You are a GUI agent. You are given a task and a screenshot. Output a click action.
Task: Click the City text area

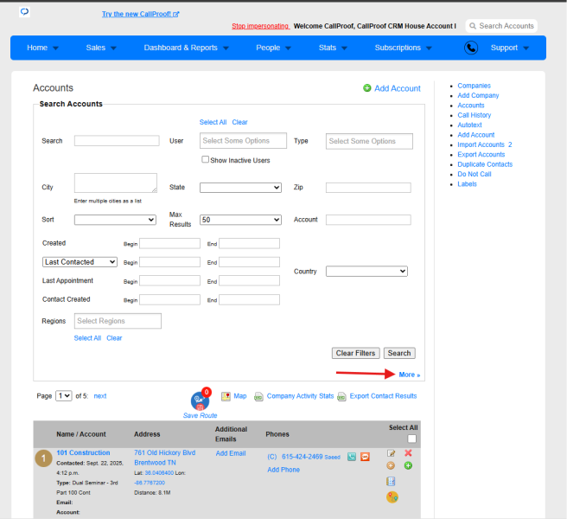[116, 183]
